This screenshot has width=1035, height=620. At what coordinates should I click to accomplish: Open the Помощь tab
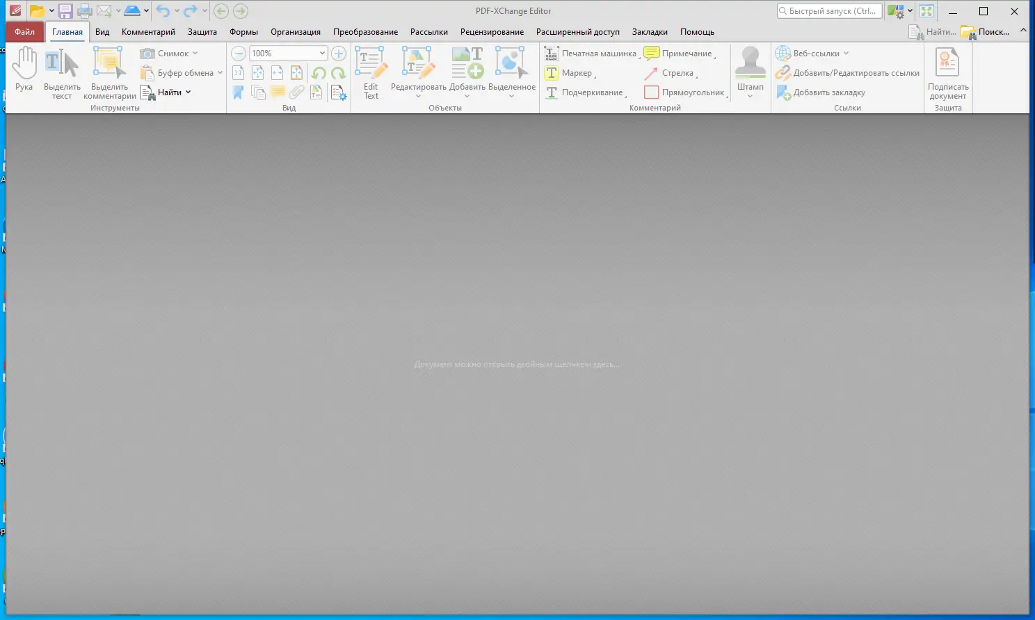coord(697,32)
